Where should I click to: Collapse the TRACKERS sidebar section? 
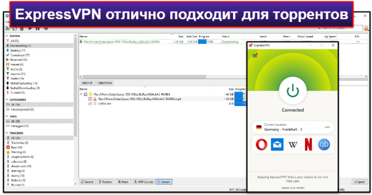click(7, 133)
